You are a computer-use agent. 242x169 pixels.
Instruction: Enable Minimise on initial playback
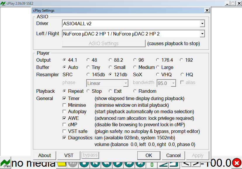click(64, 105)
